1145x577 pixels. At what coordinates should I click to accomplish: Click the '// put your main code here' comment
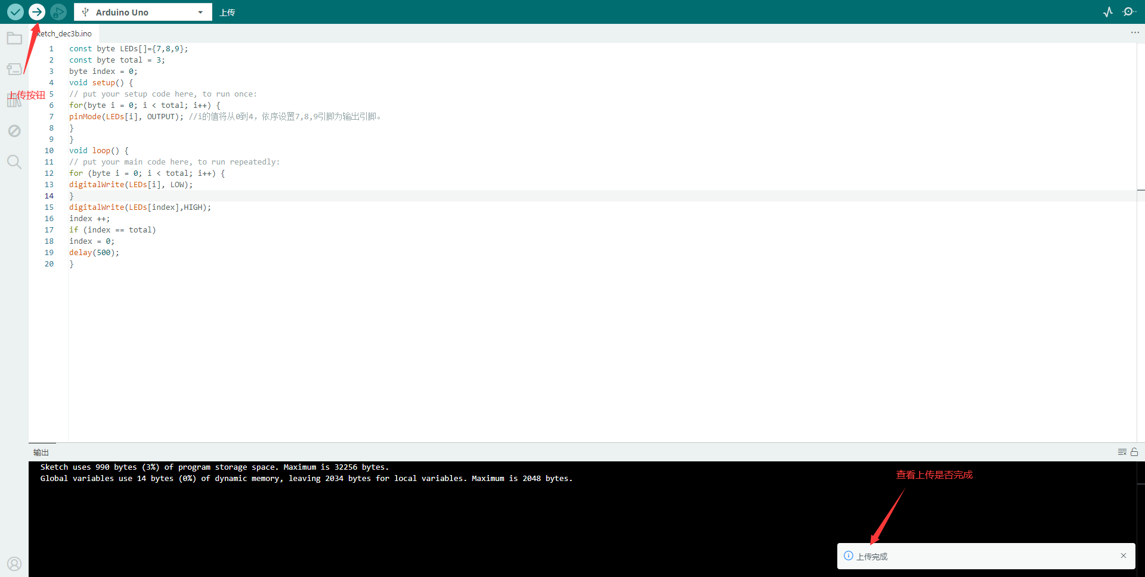(x=174, y=162)
